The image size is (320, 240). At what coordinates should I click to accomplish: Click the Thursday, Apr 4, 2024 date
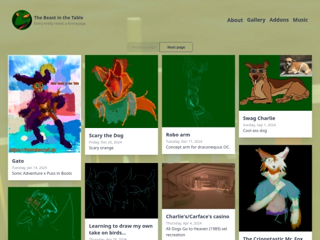tap(184, 223)
